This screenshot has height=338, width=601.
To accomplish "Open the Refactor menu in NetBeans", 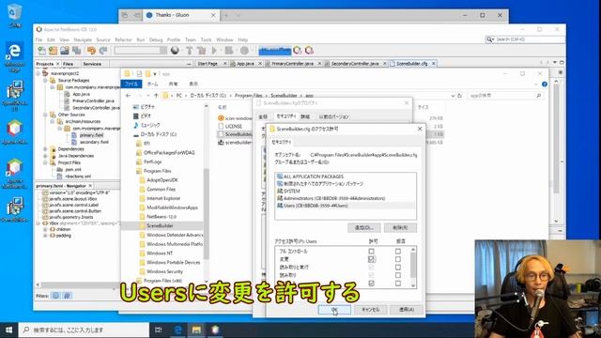I will point(123,39).
